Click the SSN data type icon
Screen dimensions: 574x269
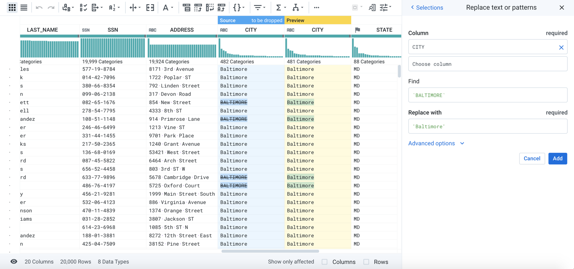[x=86, y=30]
